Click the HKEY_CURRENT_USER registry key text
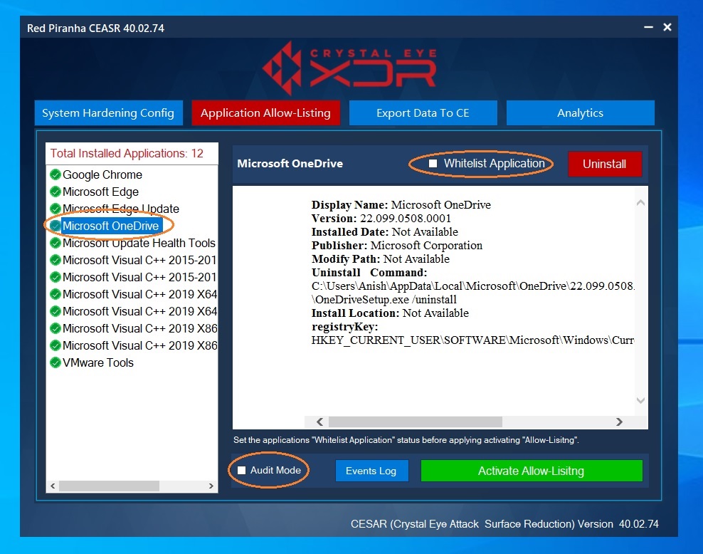This screenshot has height=554, width=703. click(472, 340)
